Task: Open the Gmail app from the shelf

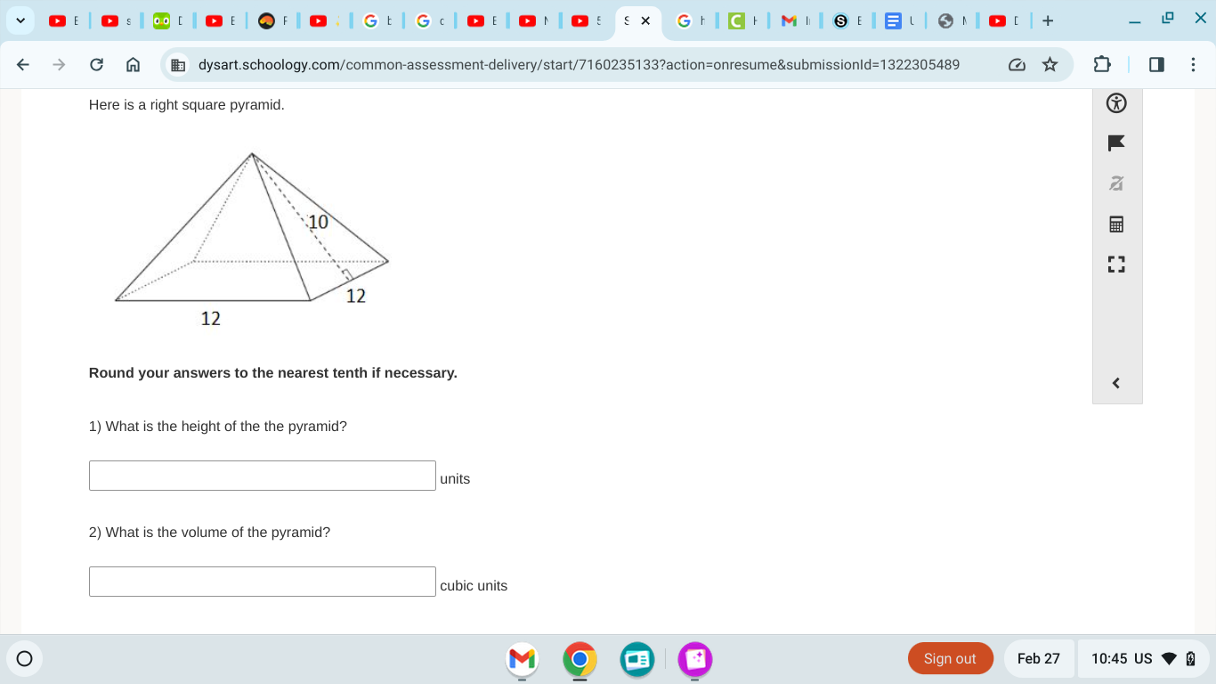Action: pyautogui.click(x=522, y=660)
